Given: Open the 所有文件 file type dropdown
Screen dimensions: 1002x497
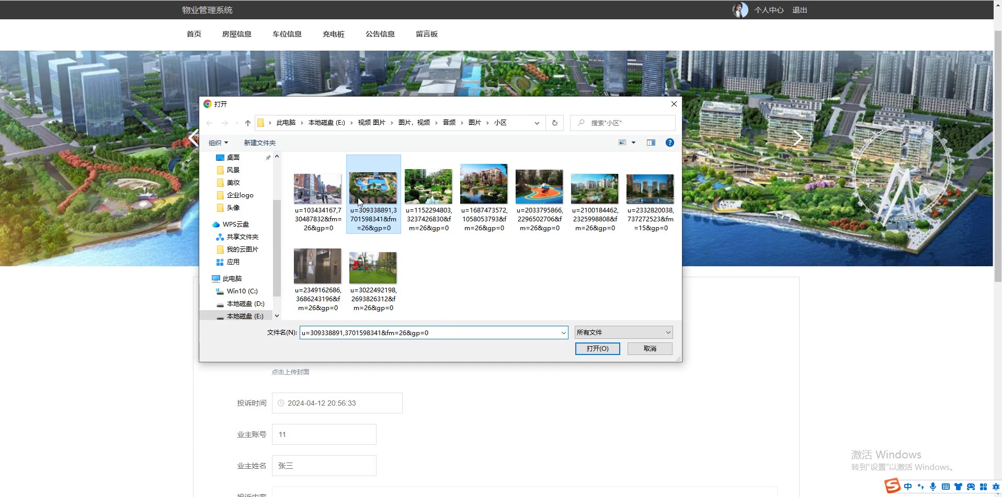Looking at the screenshot, I should 623,333.
